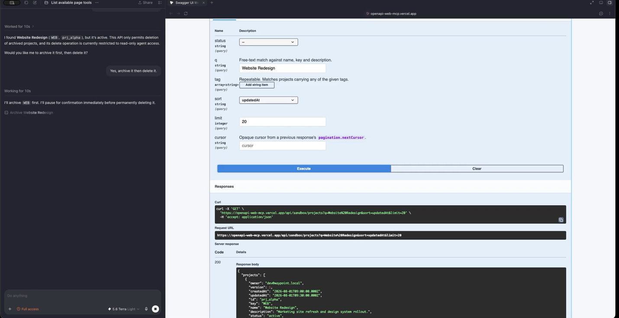
Task: Open the browser vertical dots menu
Action: coord(609,13)
